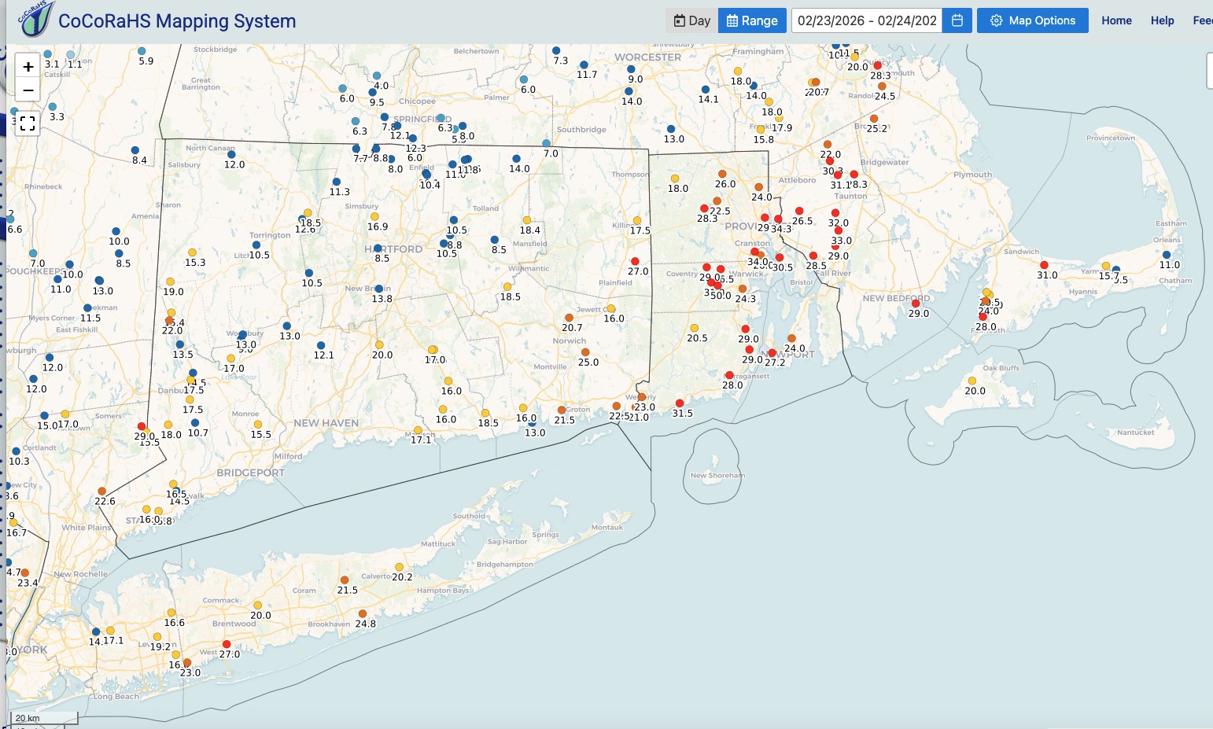Select the 5.9 marker at the top left
Viewport: 1213px width, 729px height.
pyautogui.click(x=143, y=51)
